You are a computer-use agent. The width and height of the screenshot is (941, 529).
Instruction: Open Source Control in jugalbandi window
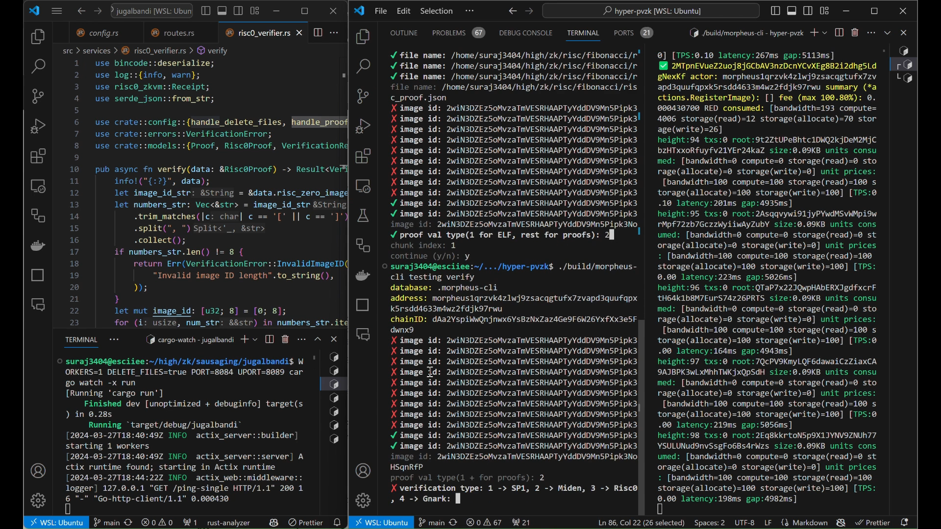tap(38, 96)
